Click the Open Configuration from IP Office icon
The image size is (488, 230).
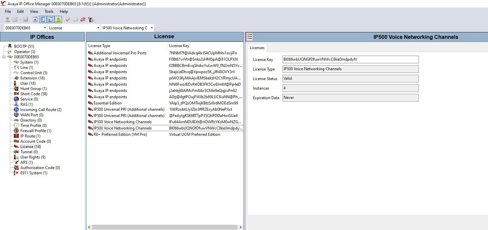pyautogui.click(x=7, y=20)
